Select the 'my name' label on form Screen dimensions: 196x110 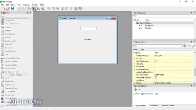pyautogui.click(x=88, y=39)
